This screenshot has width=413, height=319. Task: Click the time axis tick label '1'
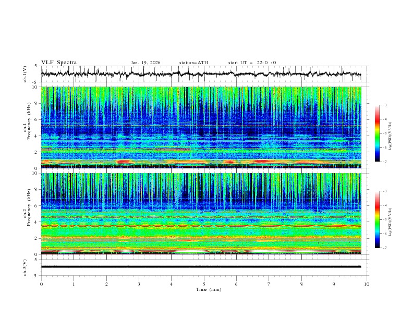[74, 284]
